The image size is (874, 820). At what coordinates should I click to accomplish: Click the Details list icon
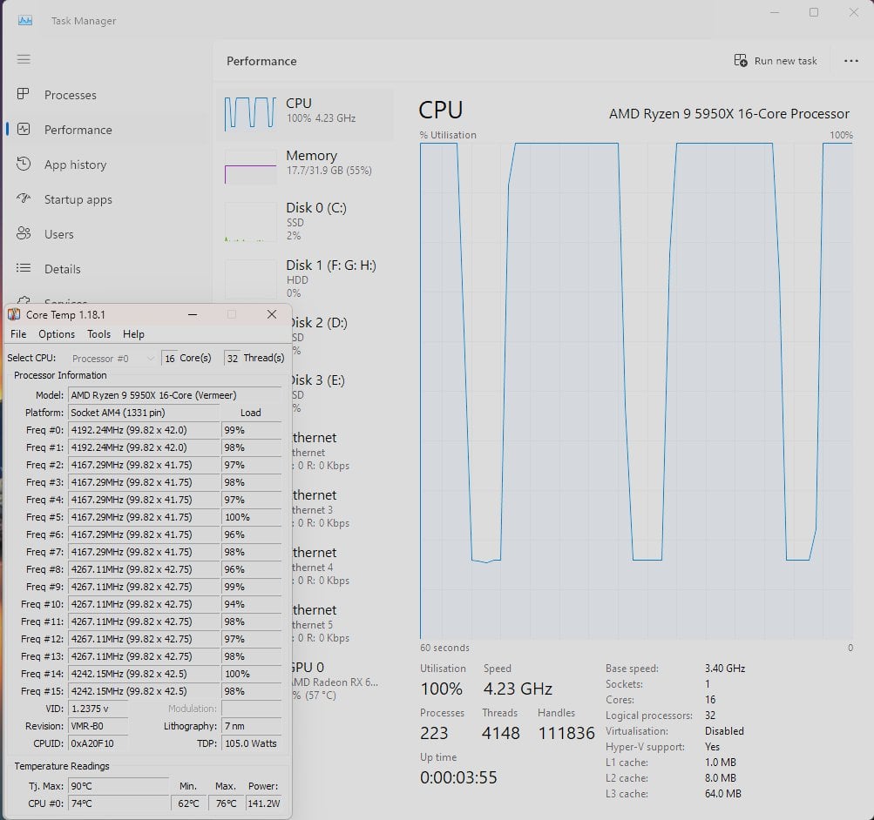point(24,268)
